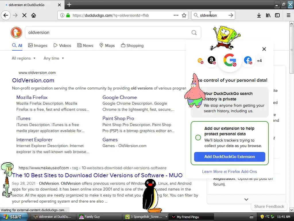Open a new tab with the plus button
The width and height of the screenshot is (294, 221).
click(69, 5)
